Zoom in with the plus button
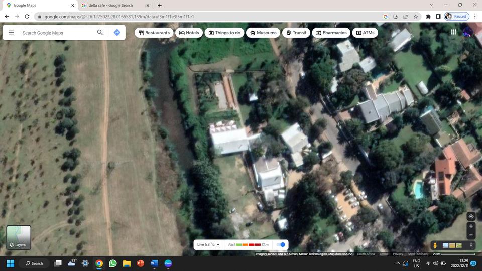482x271 pixels. coord(471,226)
